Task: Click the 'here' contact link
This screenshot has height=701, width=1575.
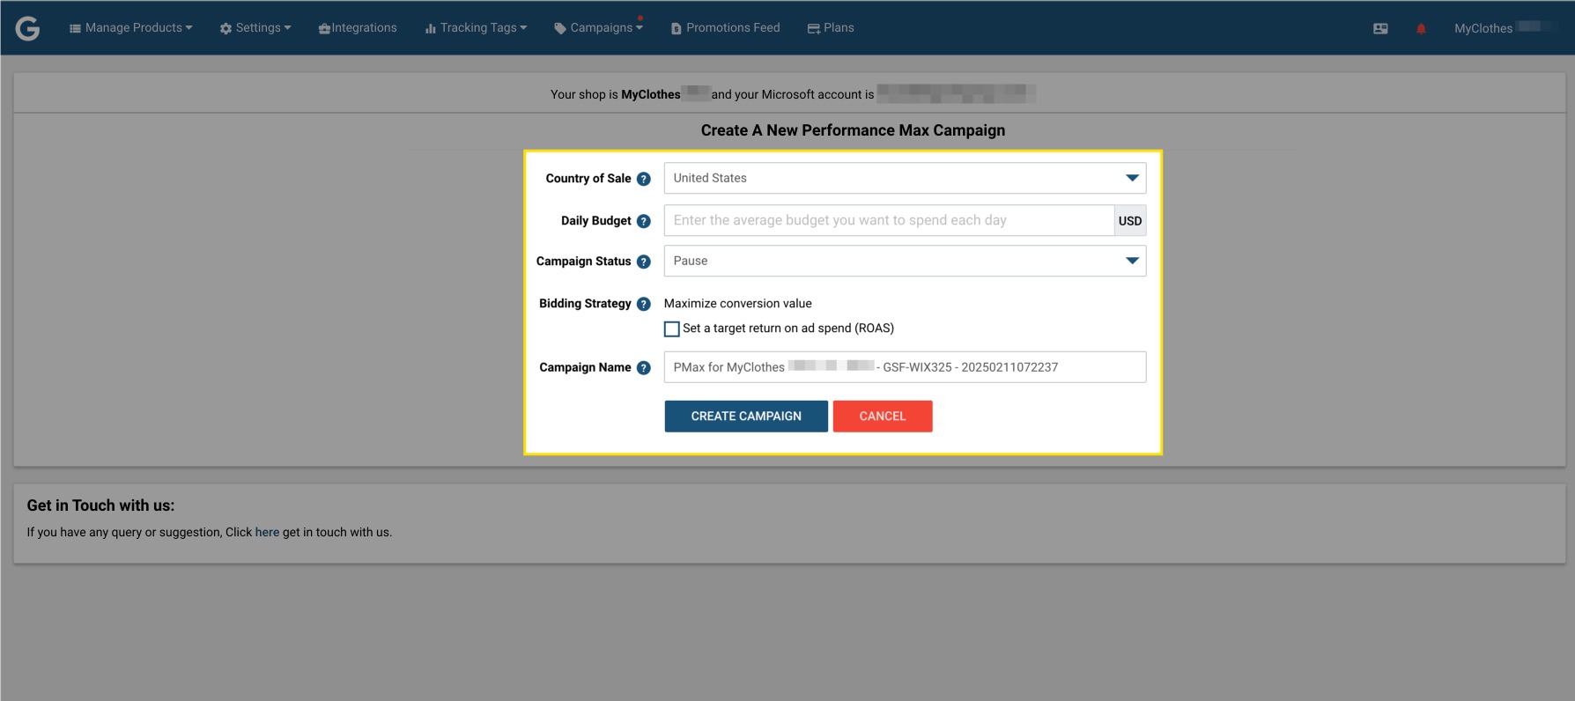Action: click(267, 532)
